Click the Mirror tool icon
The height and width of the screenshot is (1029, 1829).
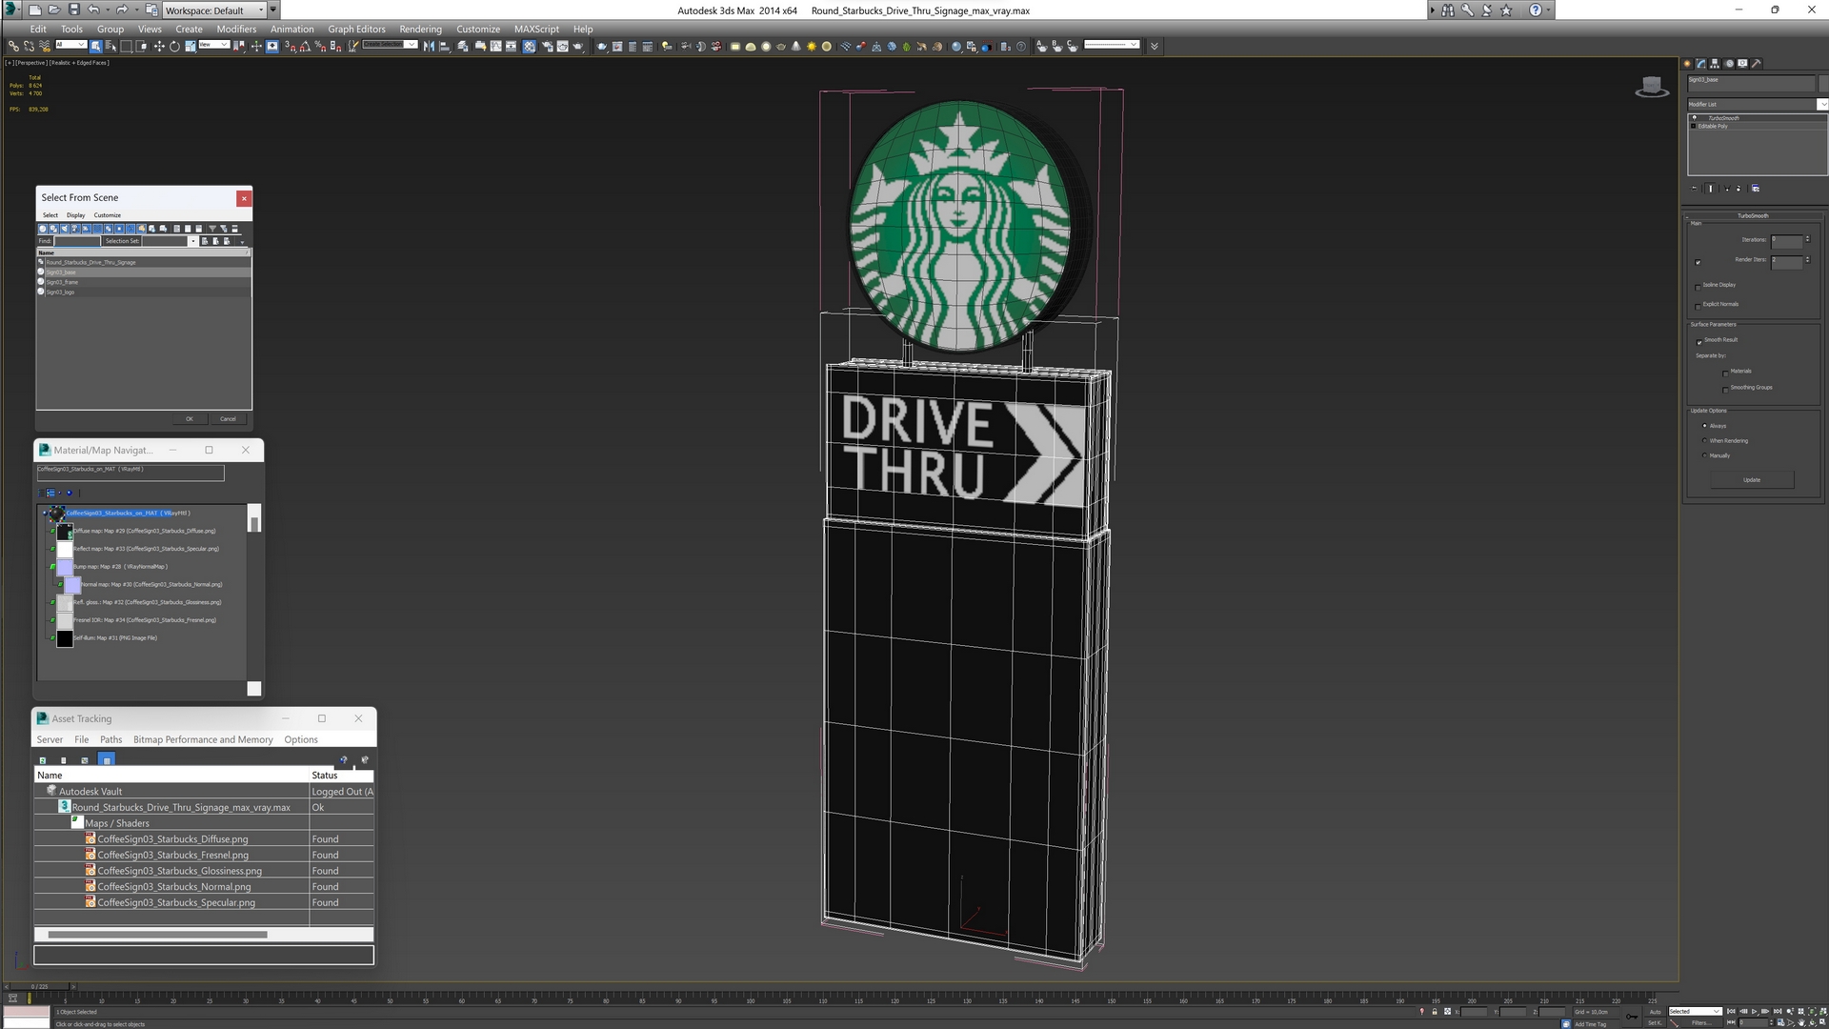[x=429, y=46]
